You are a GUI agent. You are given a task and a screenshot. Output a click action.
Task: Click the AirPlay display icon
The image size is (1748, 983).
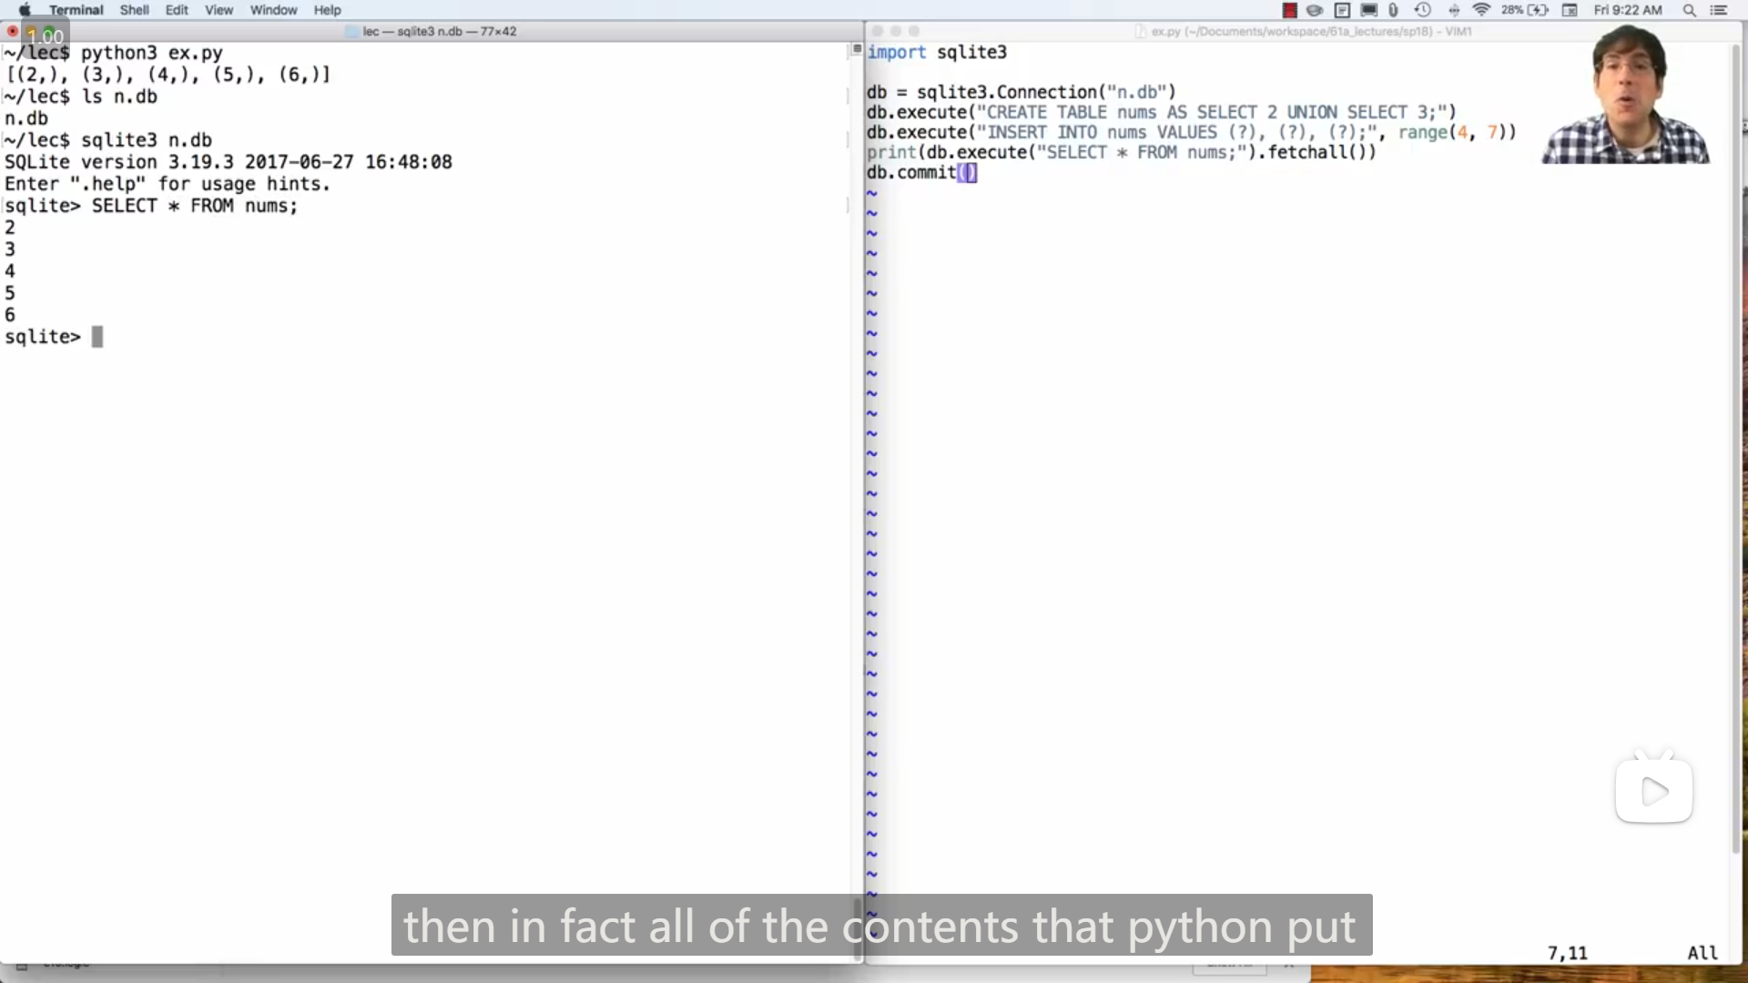(x=1368, y=10)
